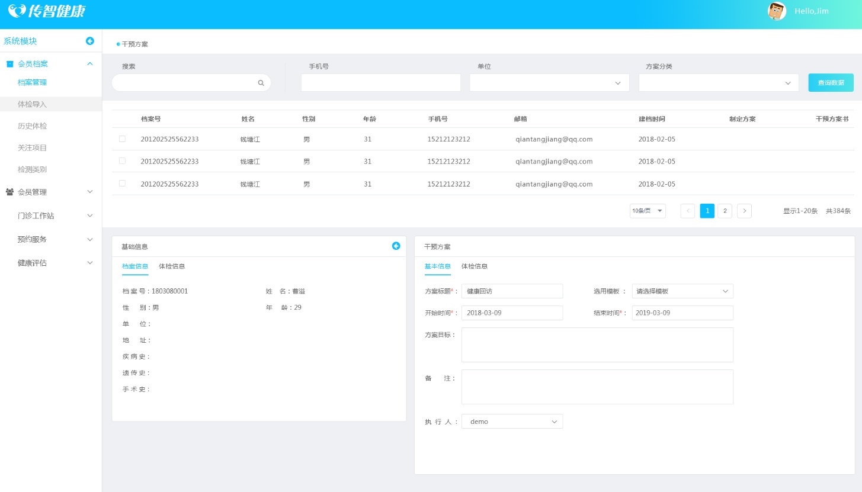
Task: Click the 方案目标 text area
Action: click(597, 345)
